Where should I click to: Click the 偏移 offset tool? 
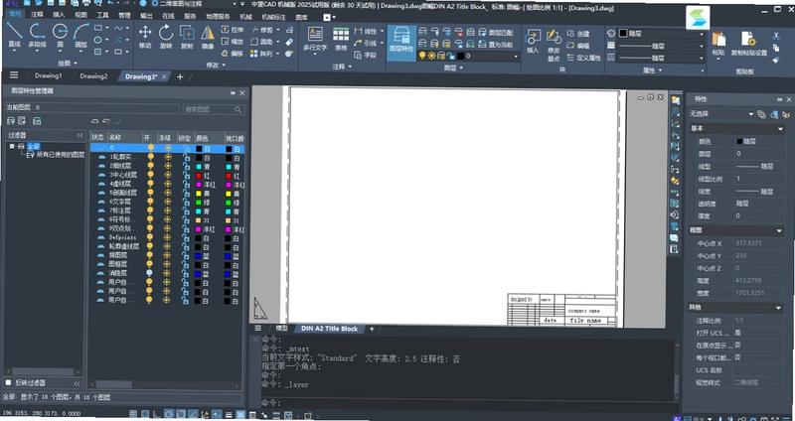click(233, 54)
